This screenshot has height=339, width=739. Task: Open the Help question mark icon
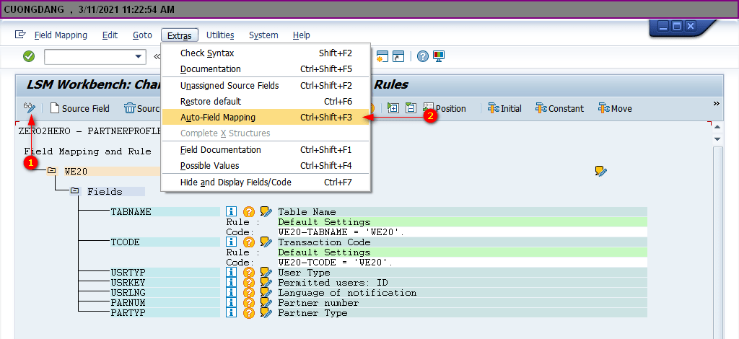(423, 56)
